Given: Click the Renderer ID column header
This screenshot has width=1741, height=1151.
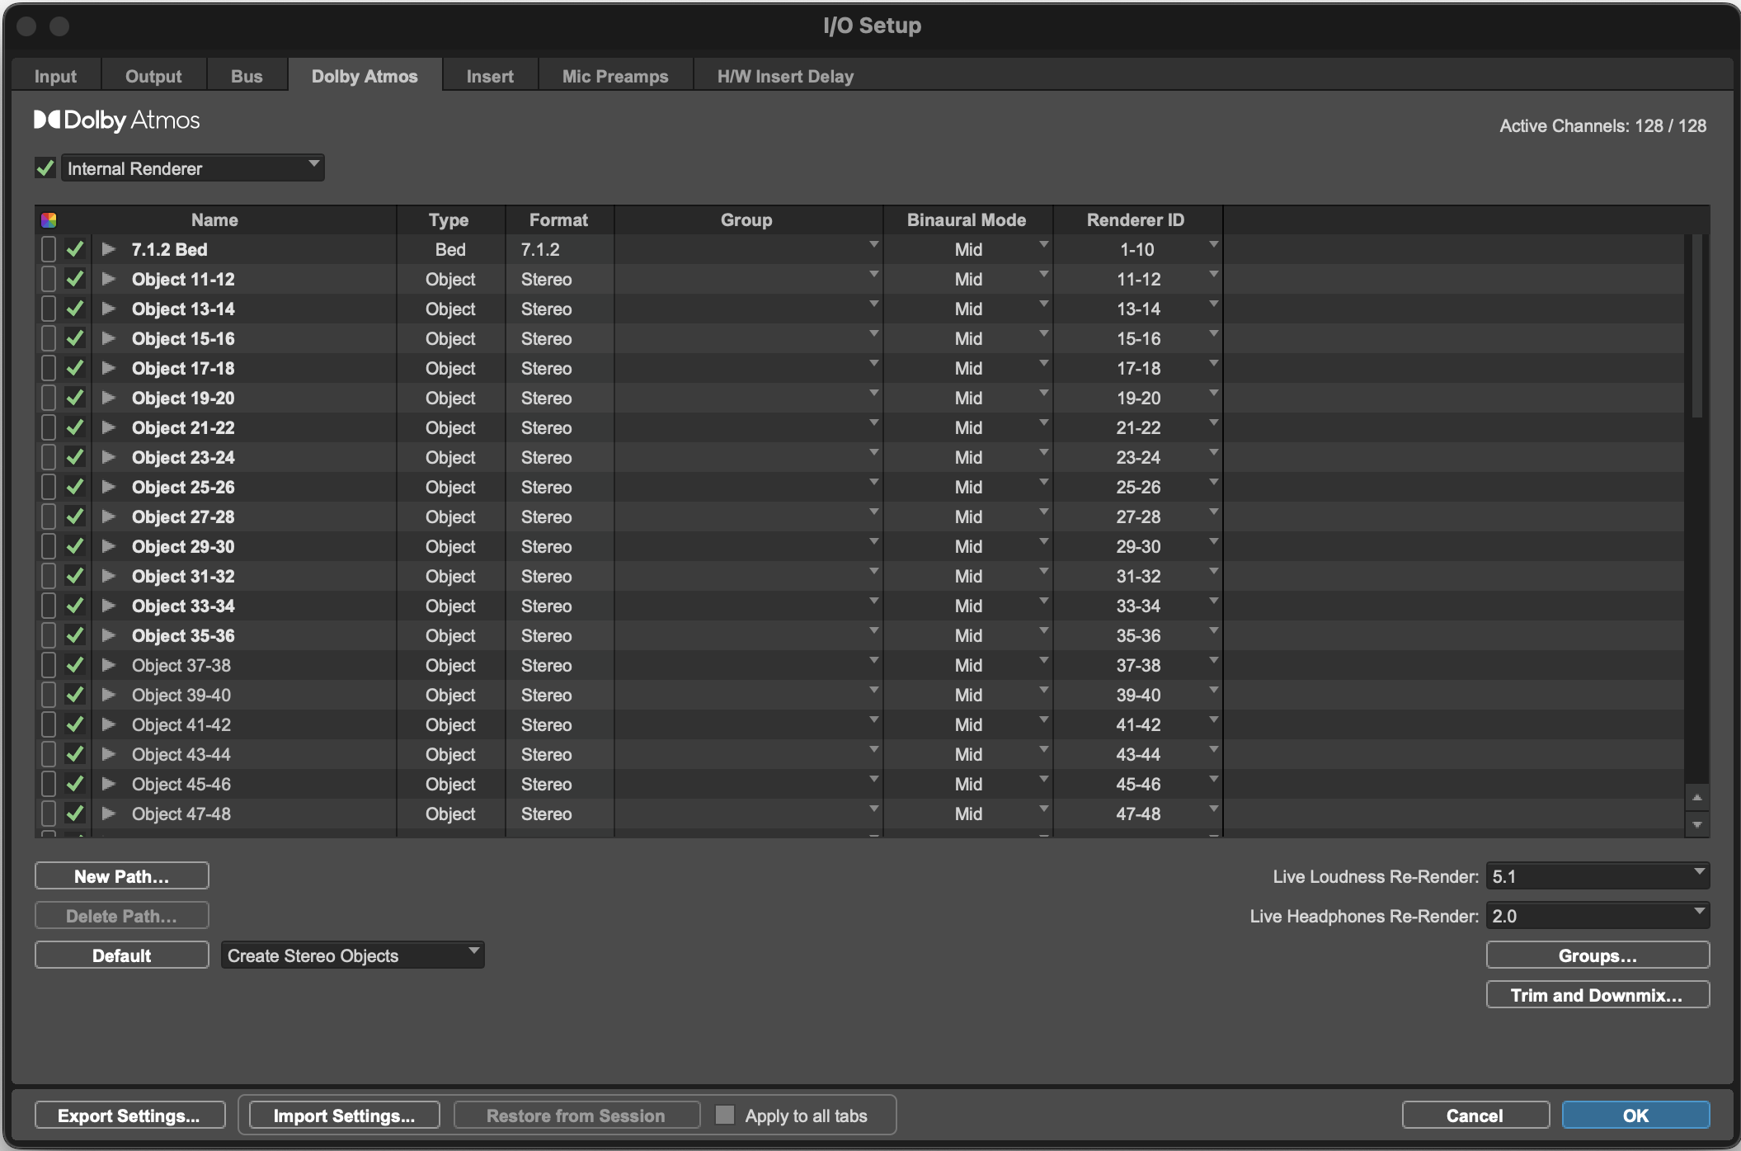Looking at the screenshot, I should tap(1135, 219).
